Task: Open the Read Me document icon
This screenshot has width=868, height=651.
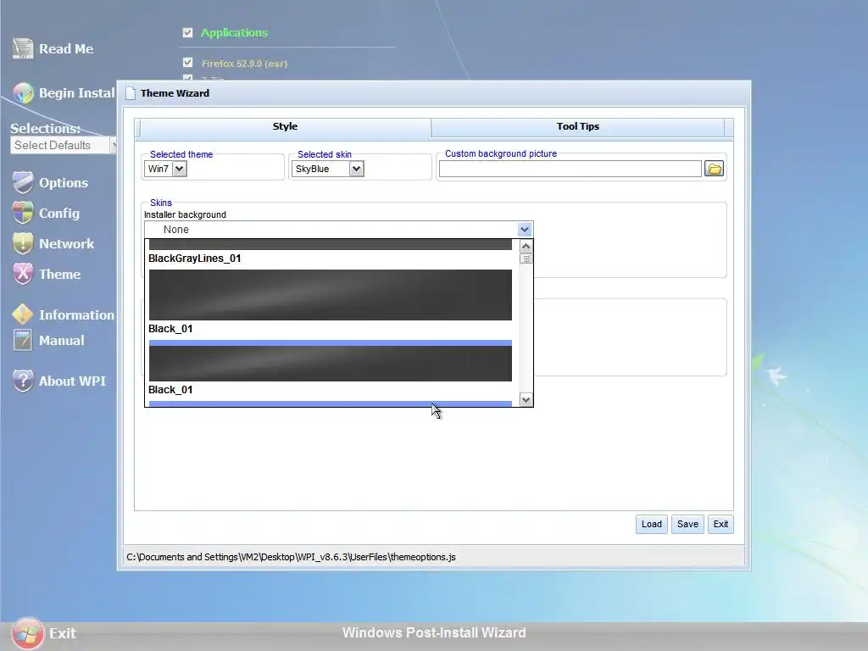Action: pos(23,48)
